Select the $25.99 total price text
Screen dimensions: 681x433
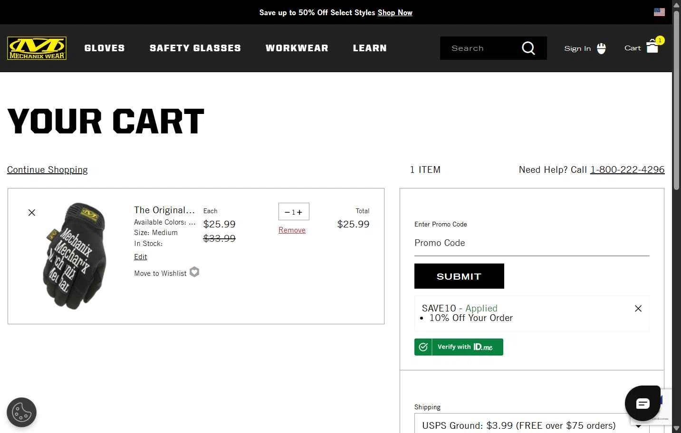point(353,224)
